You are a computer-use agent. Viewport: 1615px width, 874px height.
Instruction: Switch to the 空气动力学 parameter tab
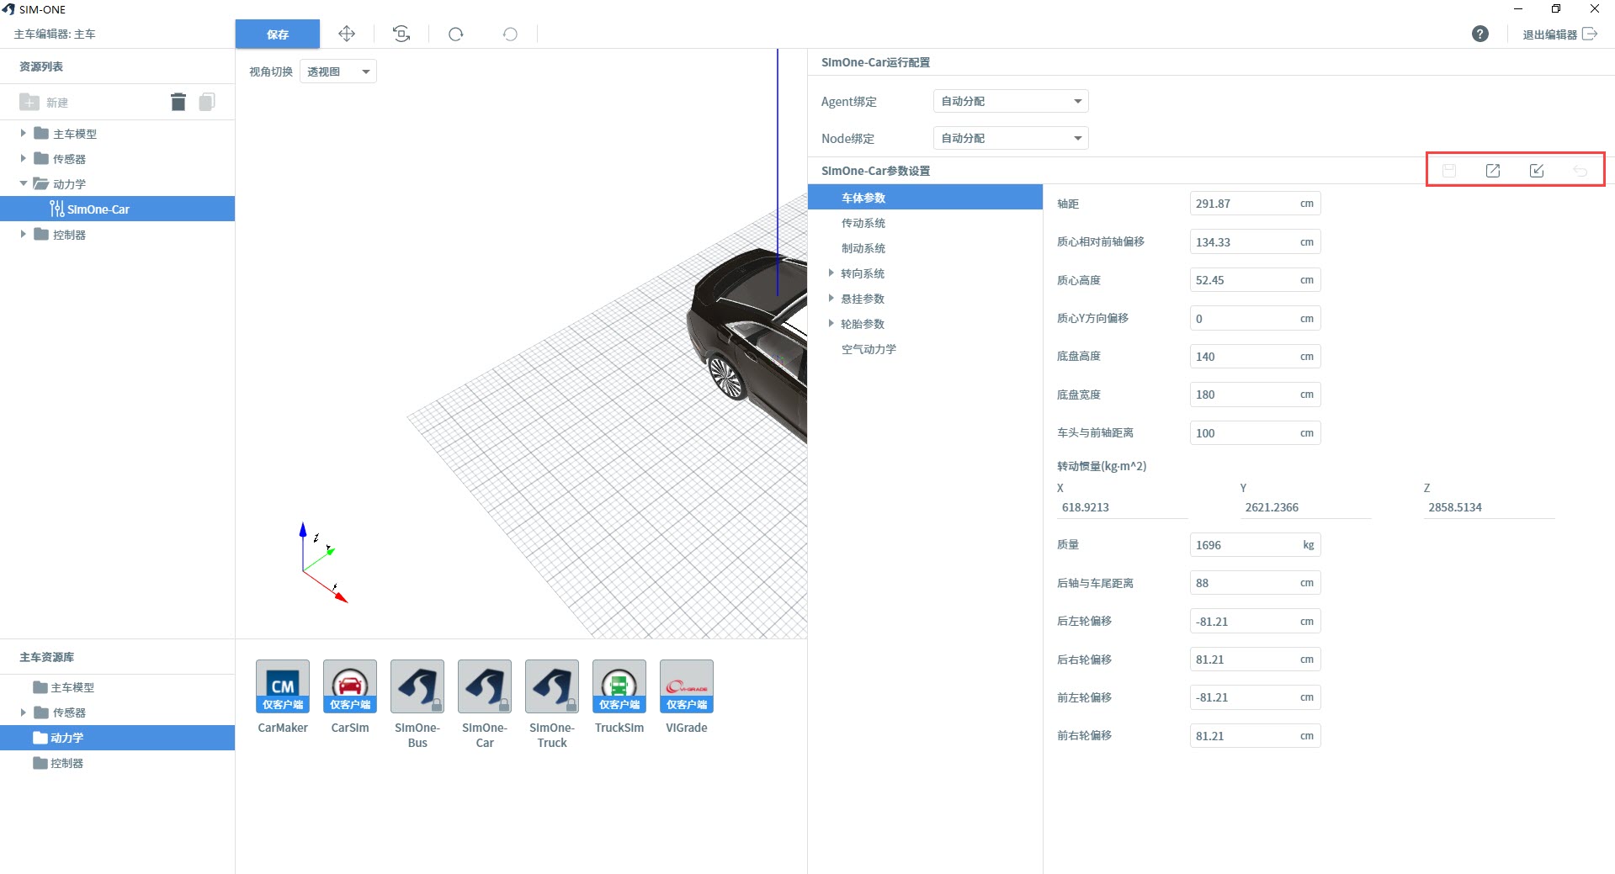tap(869, 350)
